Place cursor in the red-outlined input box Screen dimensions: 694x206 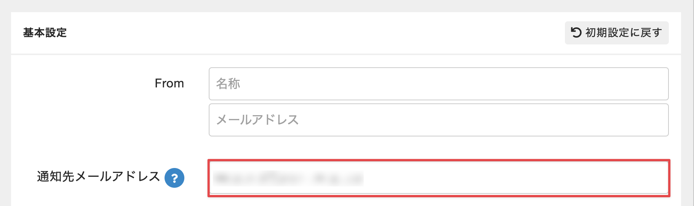tap(438, 178)
